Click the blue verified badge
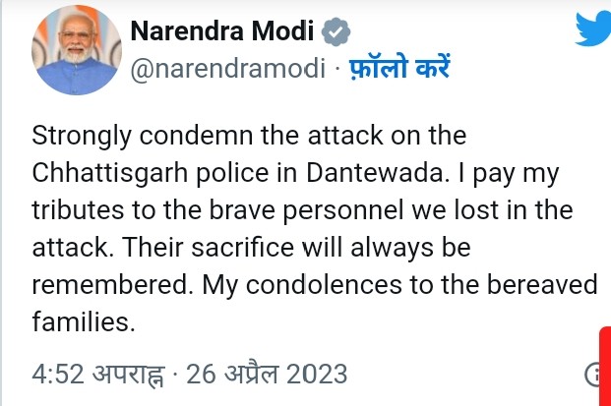Screen dimensions: 611x406 [336, 32]
